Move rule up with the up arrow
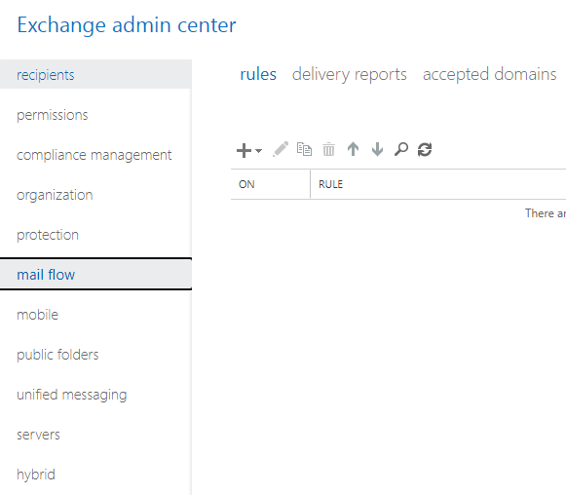This screenshot has width=566, height=495. tap(353, 149)
